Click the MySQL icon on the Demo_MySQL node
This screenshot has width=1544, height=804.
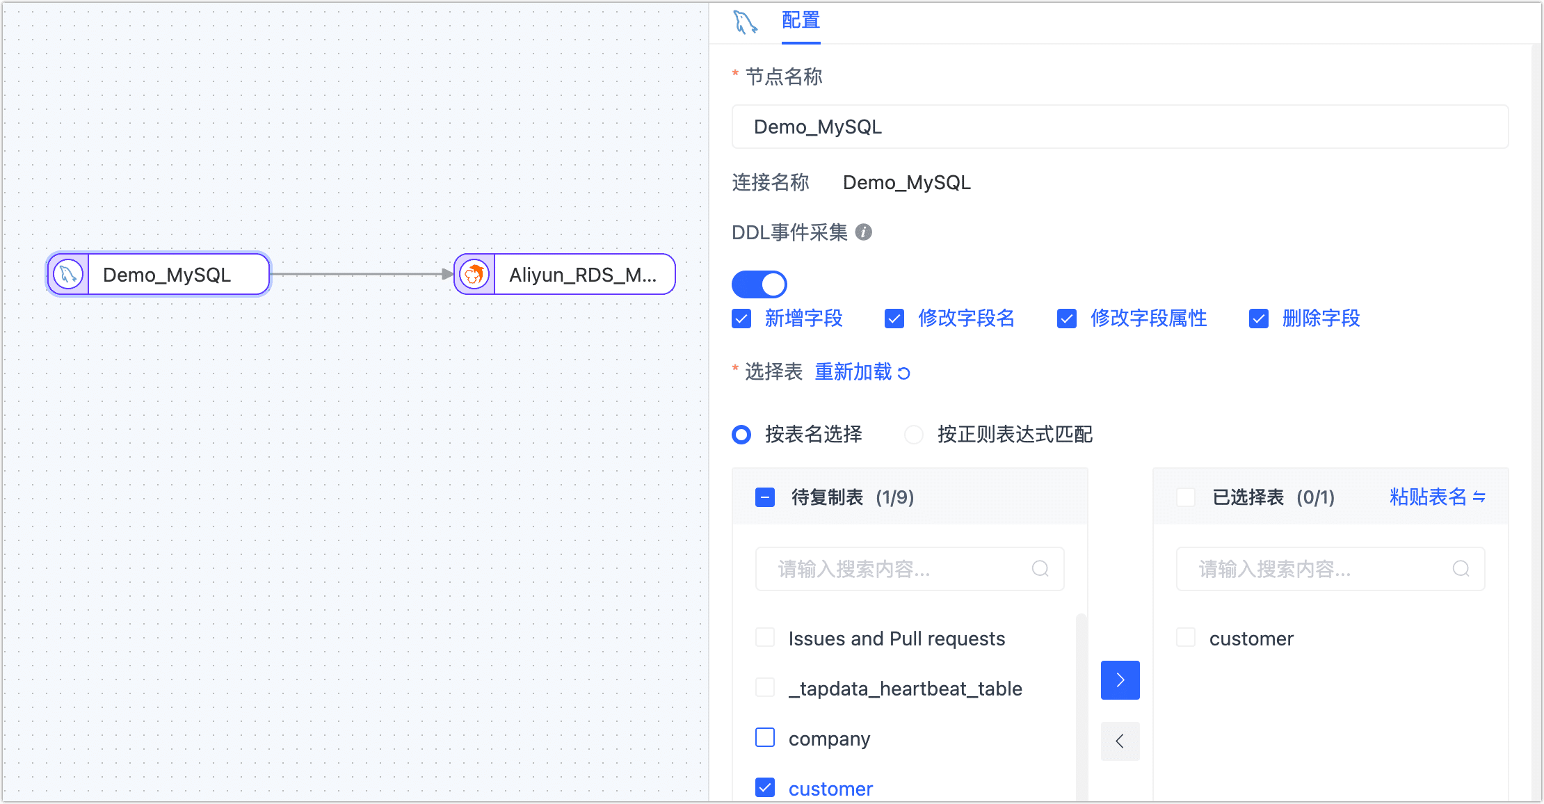[x=67, y=274]
